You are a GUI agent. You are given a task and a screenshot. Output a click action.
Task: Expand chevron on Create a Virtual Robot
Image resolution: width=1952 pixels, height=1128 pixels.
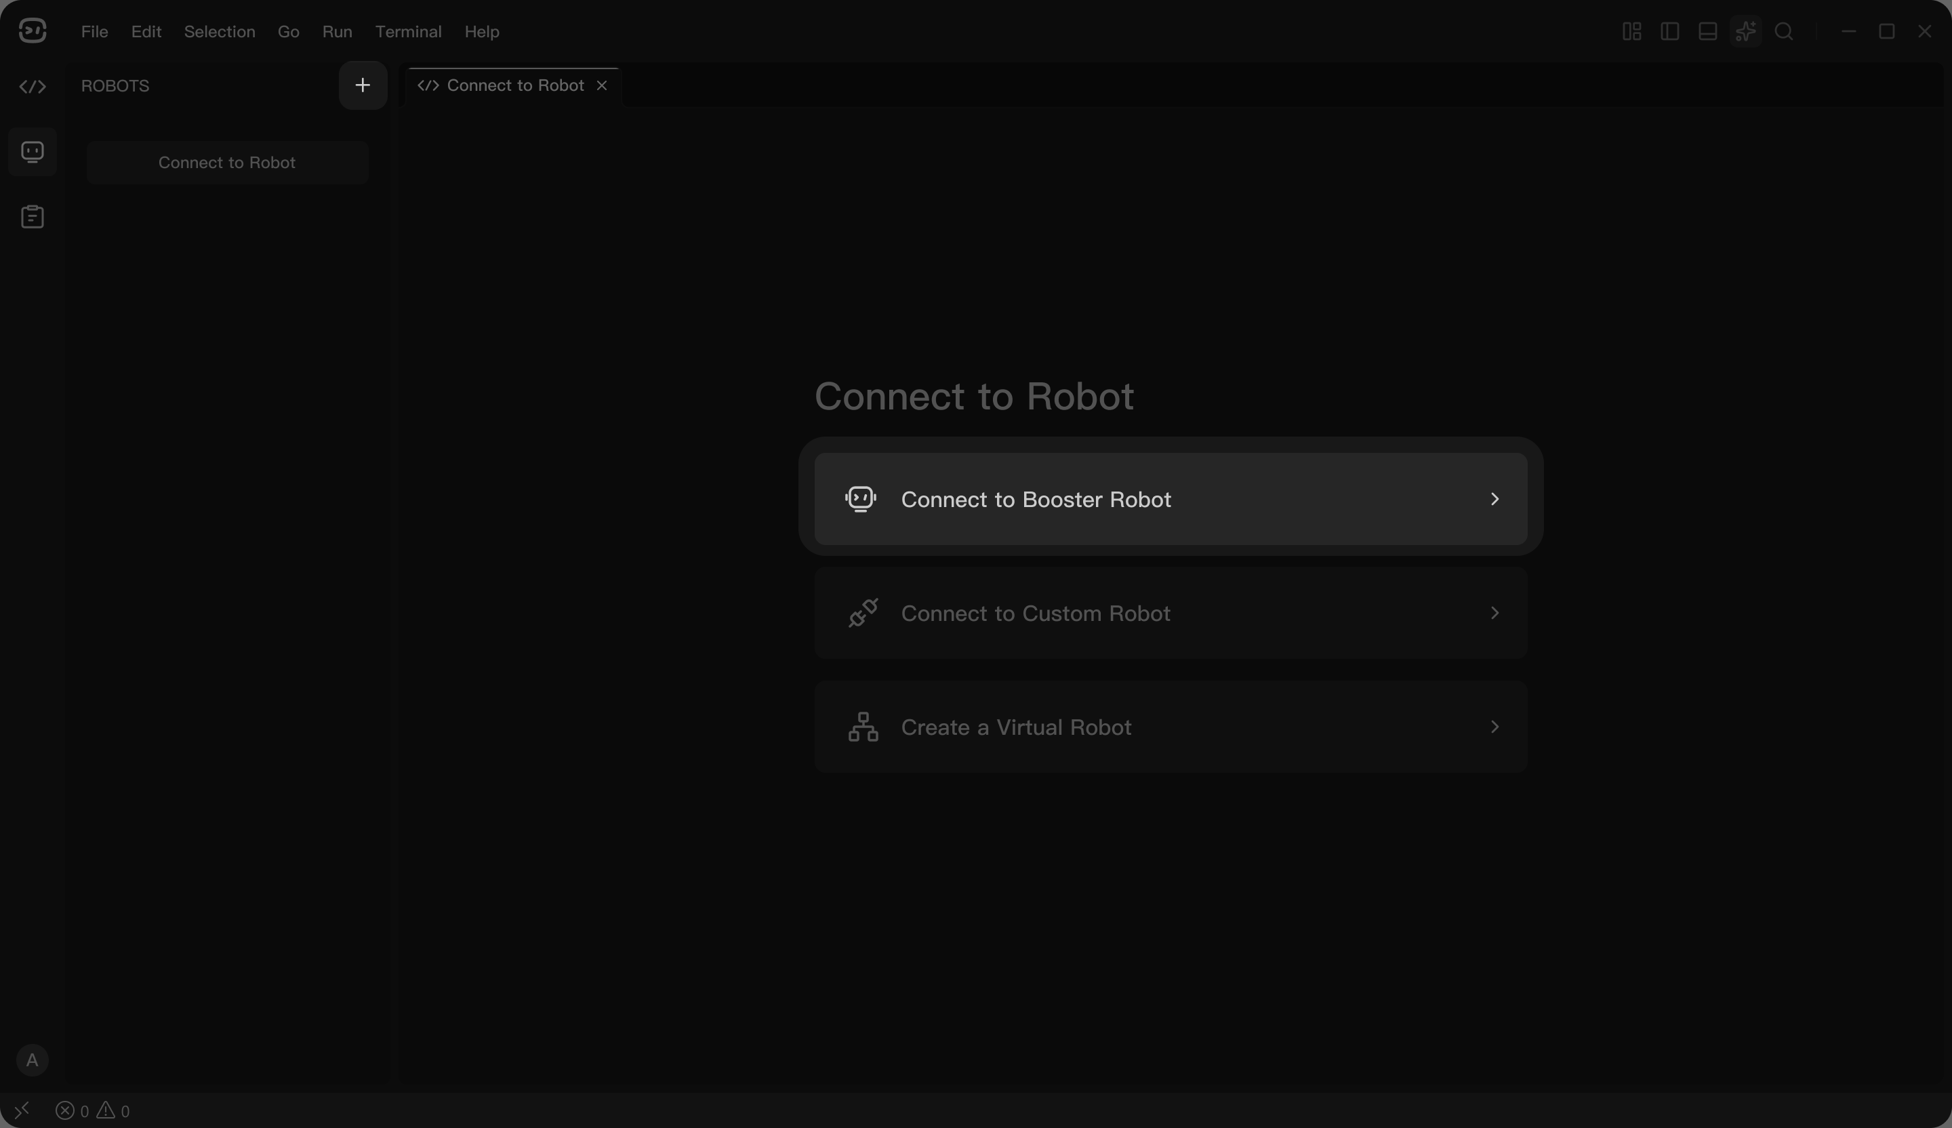click(1495, 727)
